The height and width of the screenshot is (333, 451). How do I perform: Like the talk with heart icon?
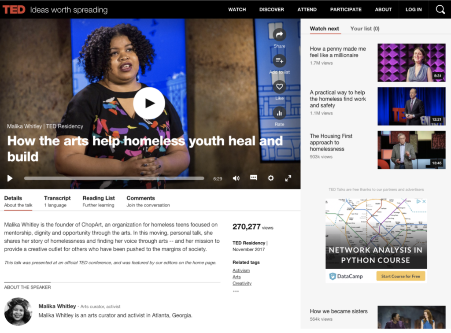coord(279,86)
